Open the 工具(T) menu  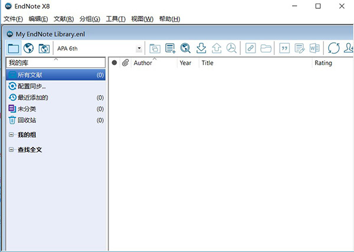(116, 19)
